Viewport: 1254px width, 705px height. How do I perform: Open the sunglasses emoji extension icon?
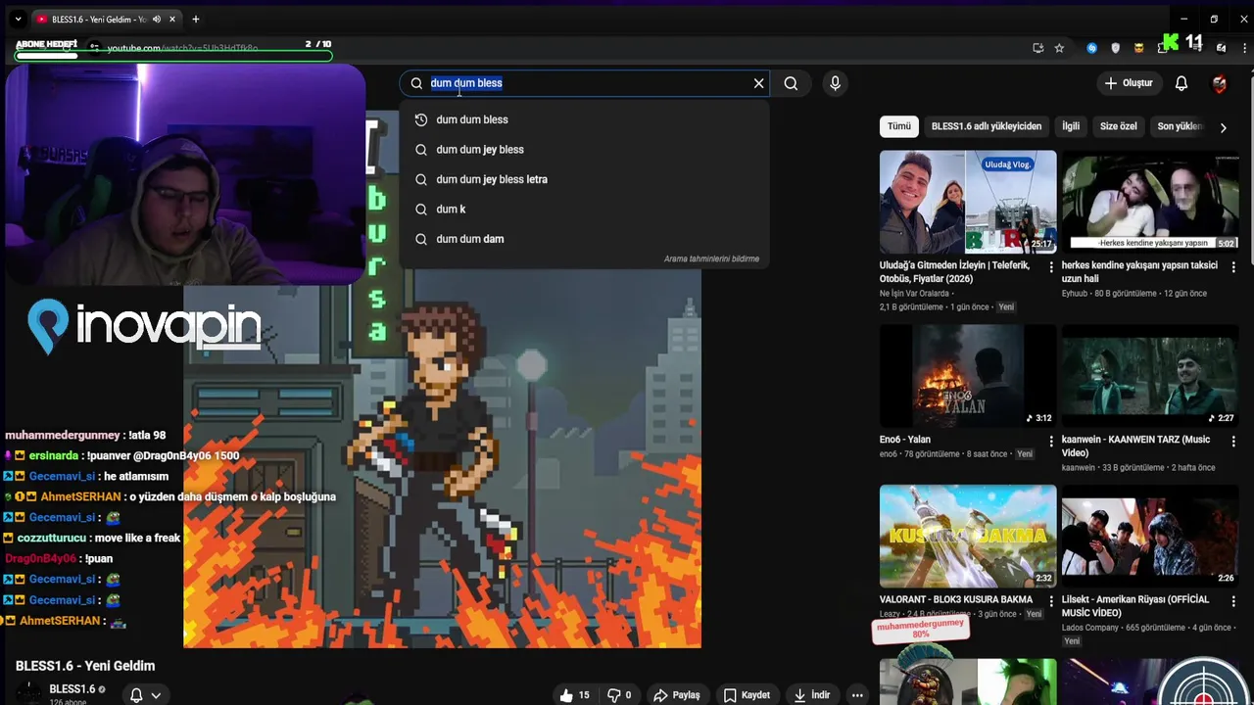pyautogui.click(x=1138, y=48)
